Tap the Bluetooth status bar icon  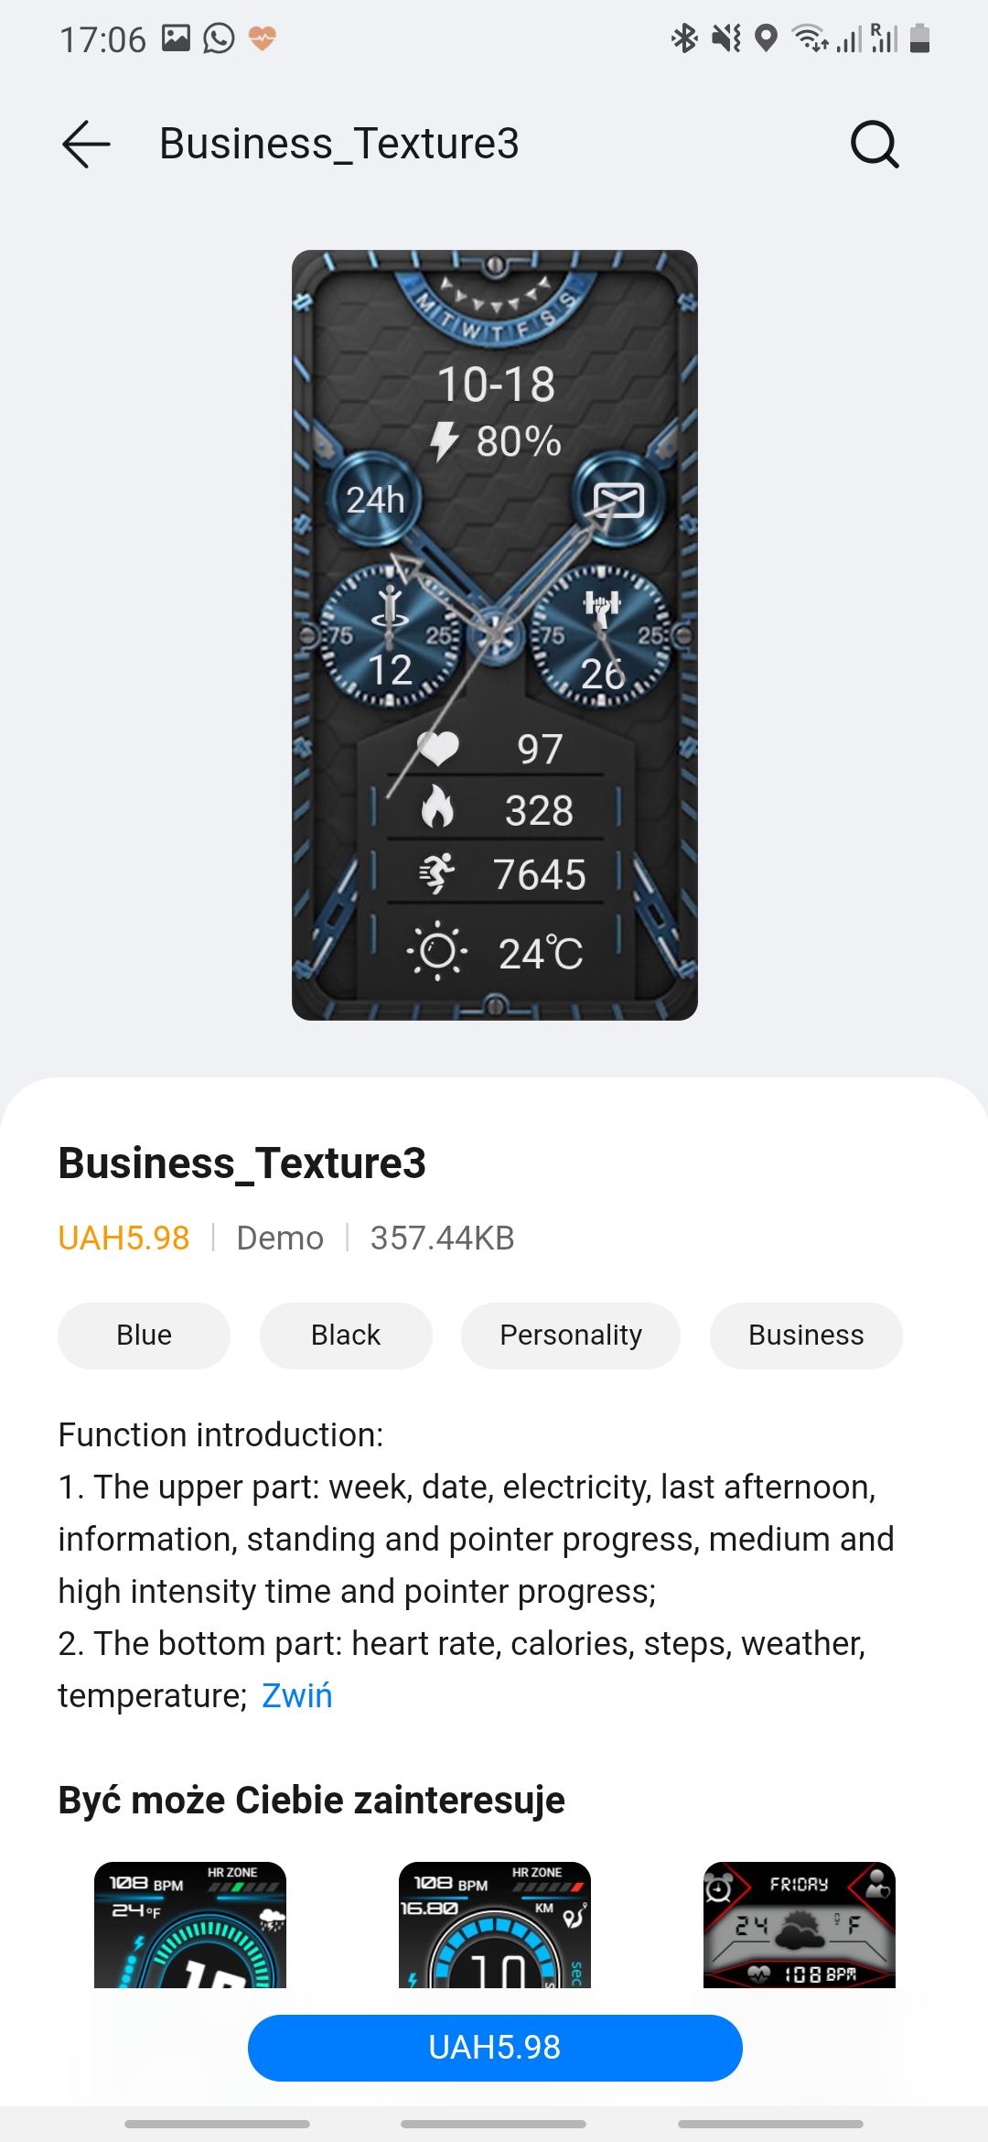[x=684, y=38]
